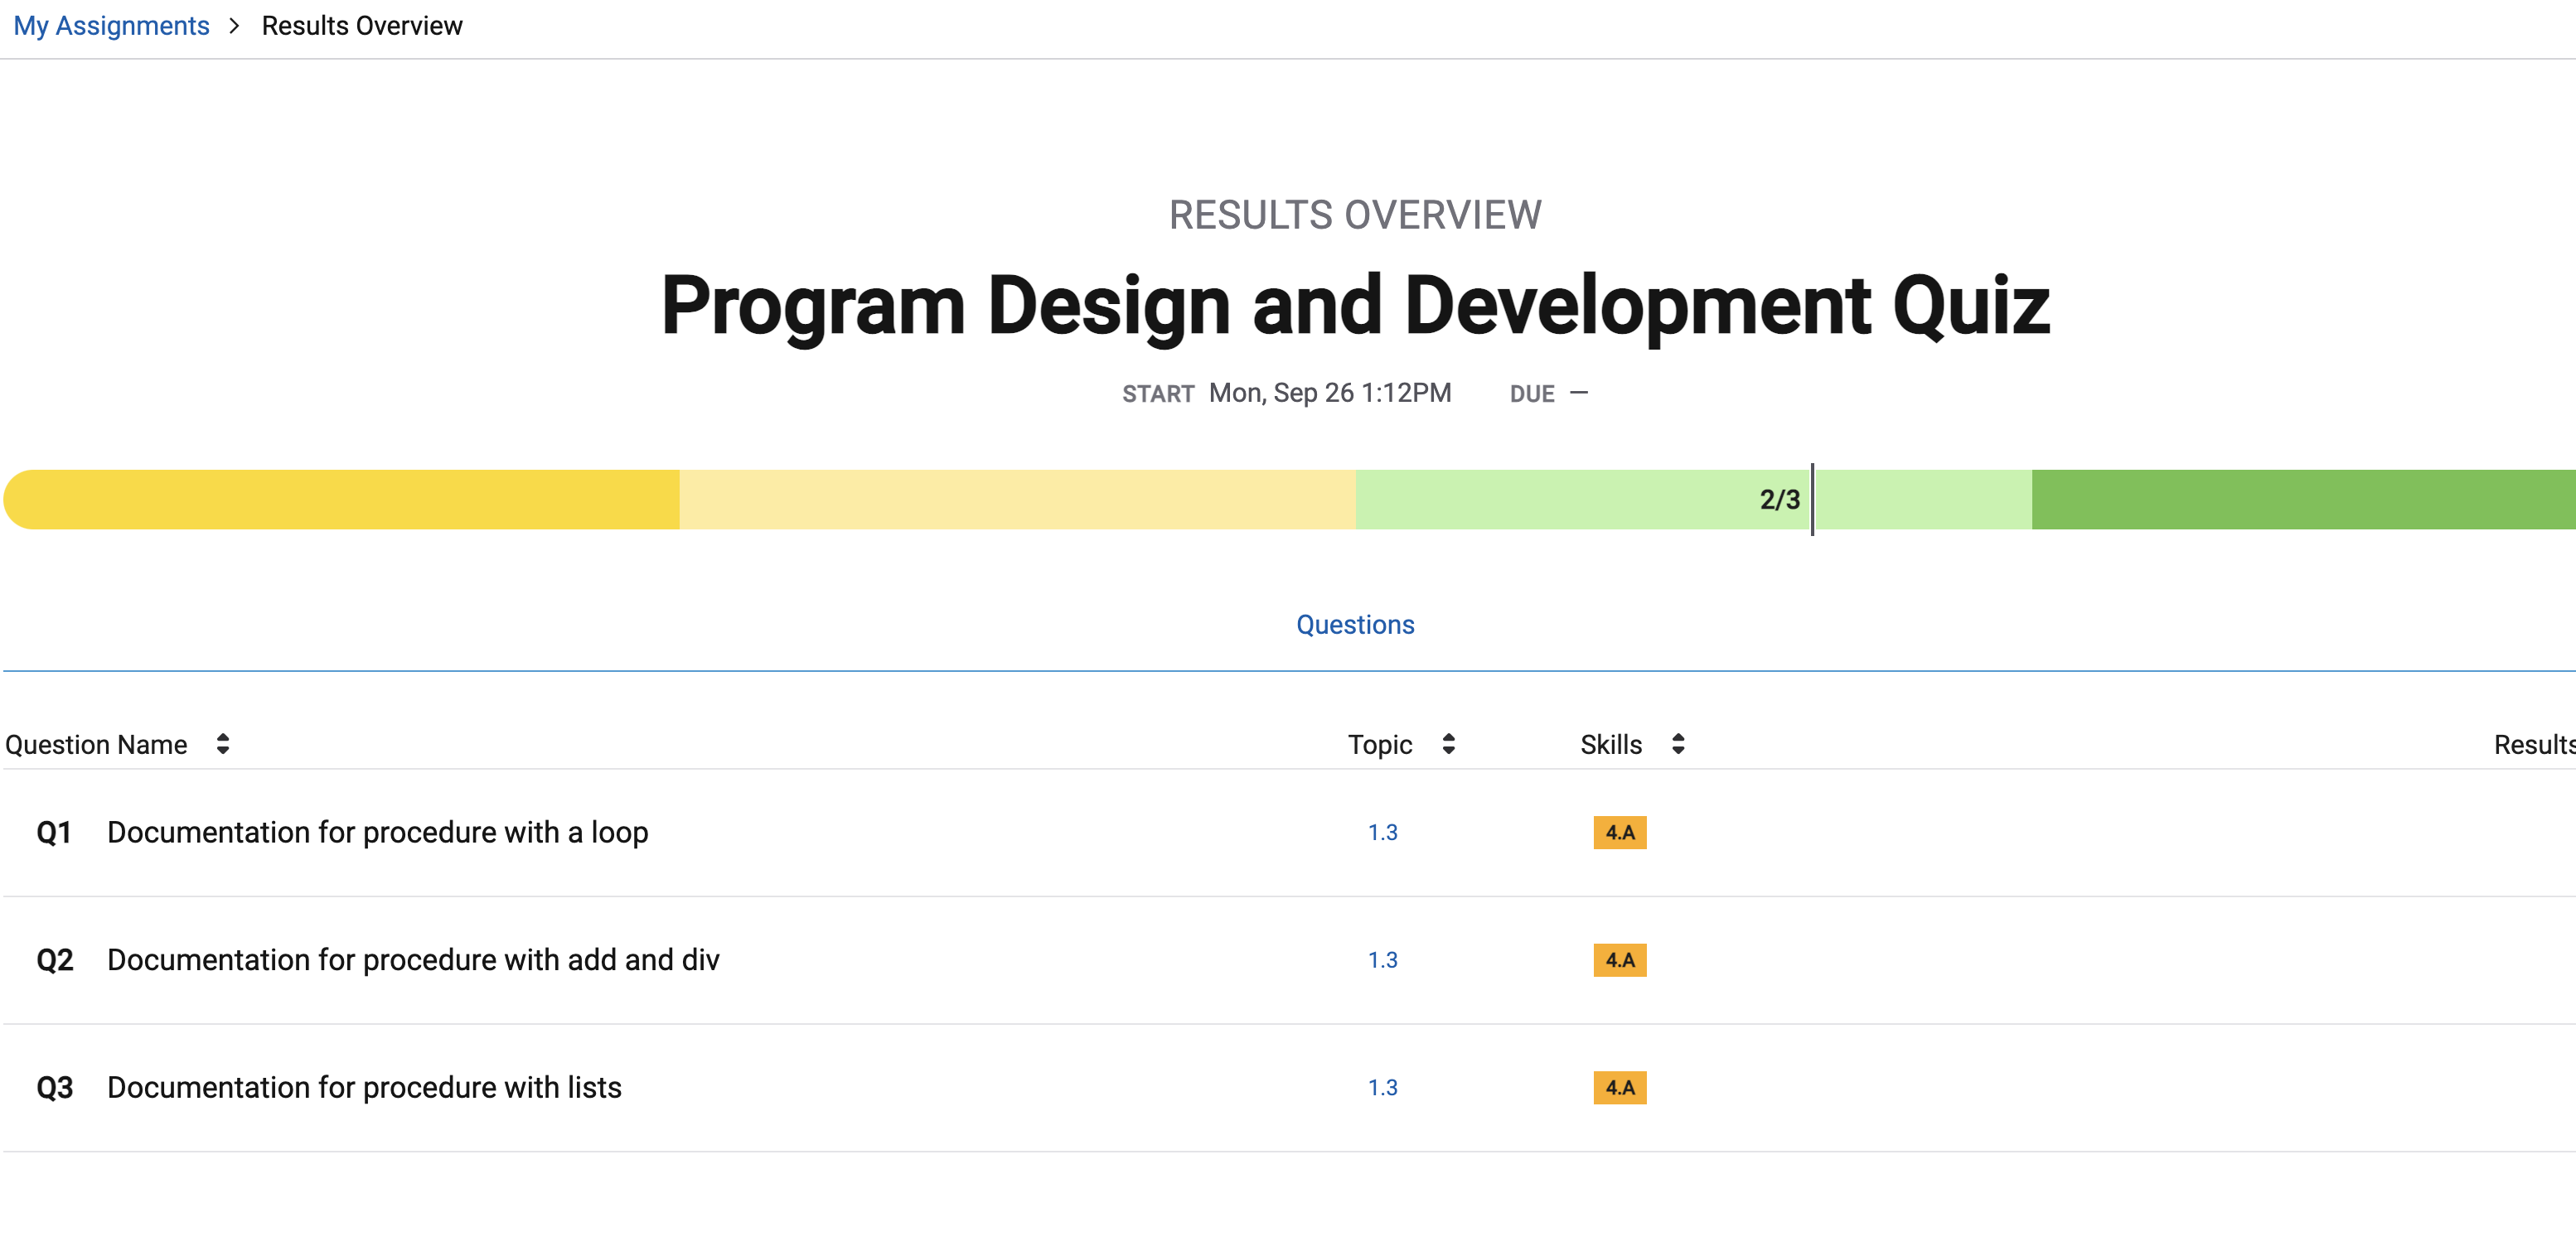Click the light green score bar segment right of the 2/3 marker
The image size is (2576, 1256).
[1923, 500]
